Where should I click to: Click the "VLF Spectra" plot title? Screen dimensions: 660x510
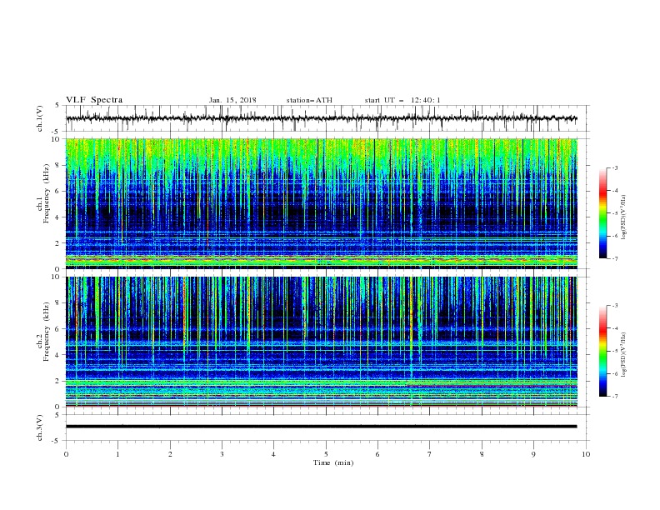pos(94,100)
